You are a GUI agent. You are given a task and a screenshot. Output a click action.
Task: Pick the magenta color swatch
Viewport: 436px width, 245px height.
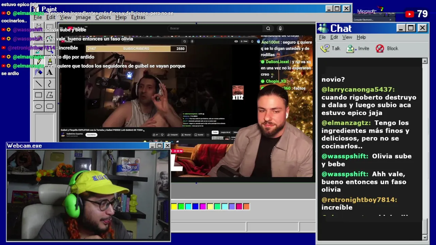coord(203,207)
